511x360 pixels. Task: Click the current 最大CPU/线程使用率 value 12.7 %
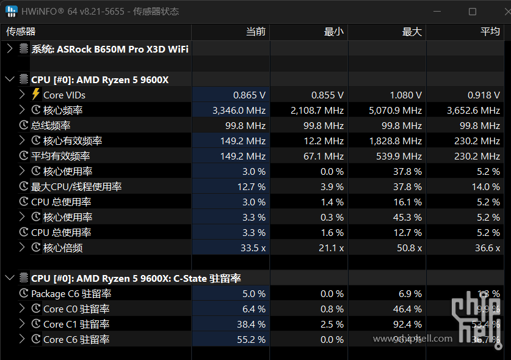pos(252,186)
